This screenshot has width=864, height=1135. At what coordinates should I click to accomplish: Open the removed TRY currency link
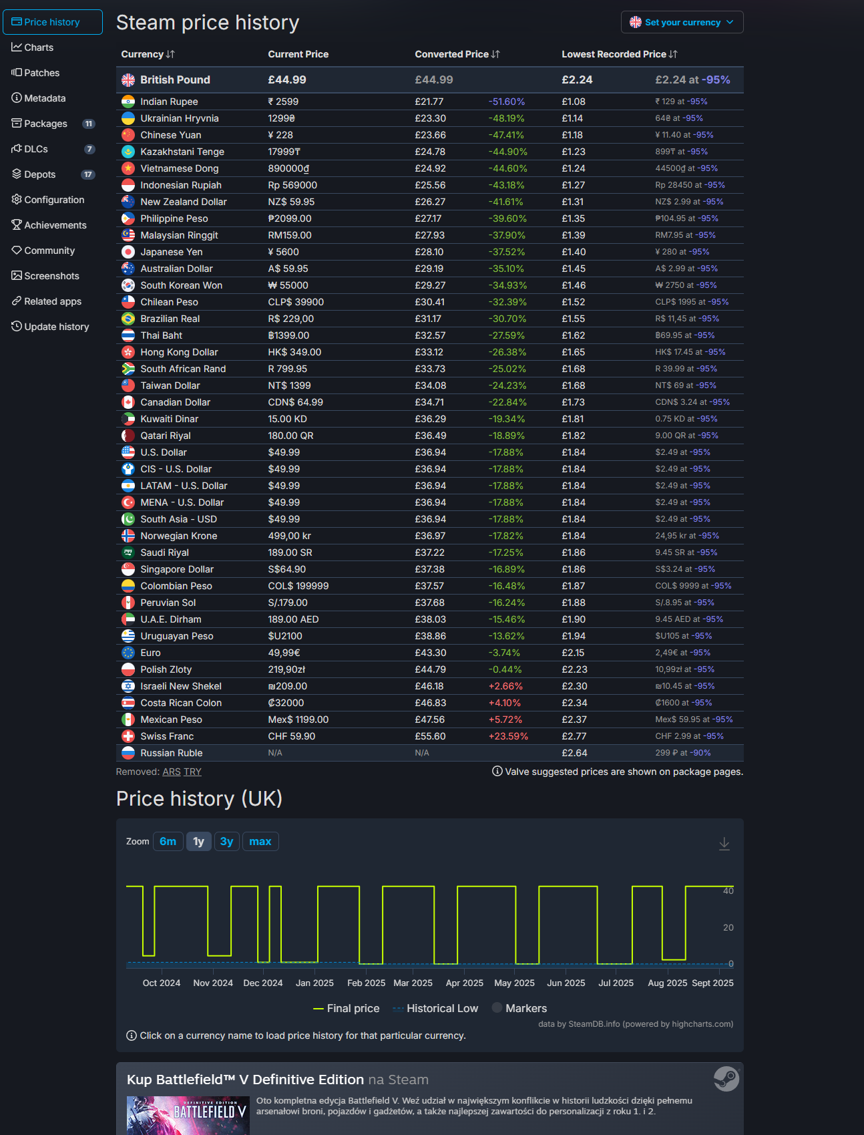[x=193, y=772]
